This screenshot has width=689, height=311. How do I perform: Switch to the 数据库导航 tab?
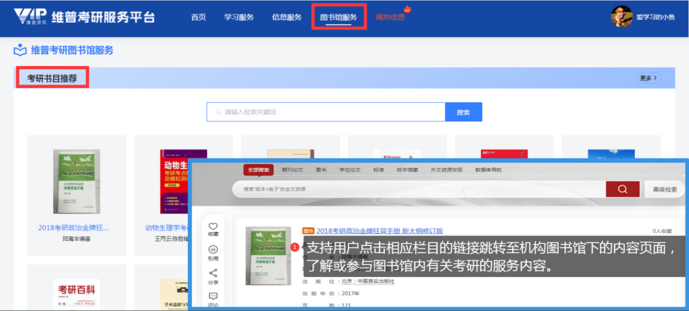tap(488, 170)
